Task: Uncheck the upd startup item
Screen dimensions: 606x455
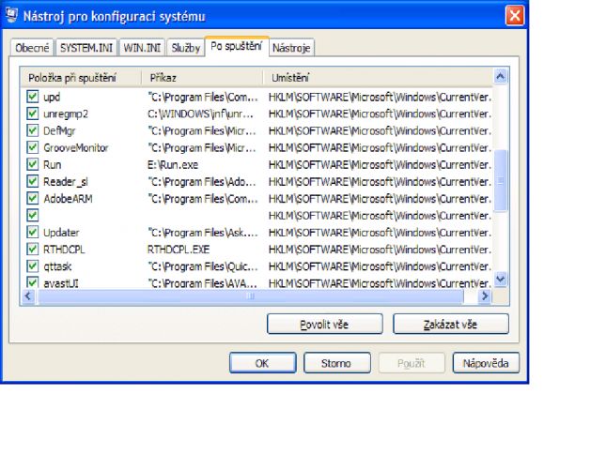Action: pos(33,97)
